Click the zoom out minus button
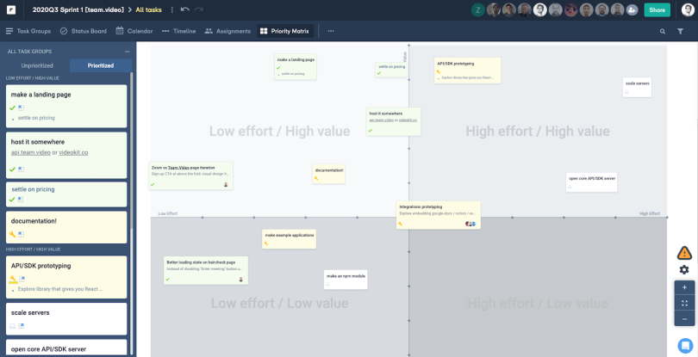The height and width of the screenshot is (357, 698). [x=684, y=319]
